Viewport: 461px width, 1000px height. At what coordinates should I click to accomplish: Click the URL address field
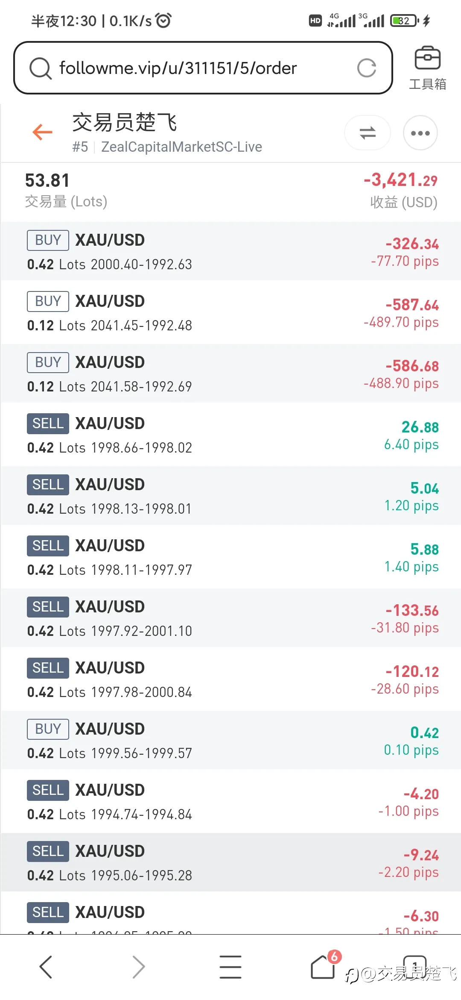tap(201, 68)
